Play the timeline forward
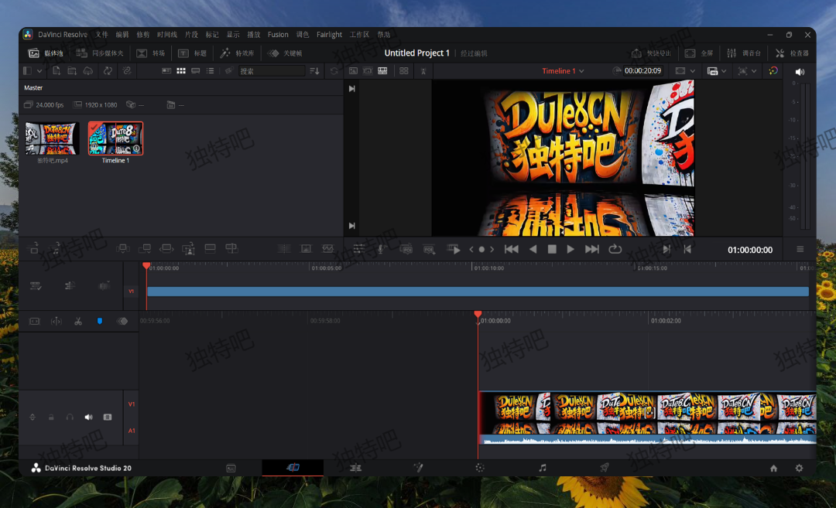 [570, 249]
